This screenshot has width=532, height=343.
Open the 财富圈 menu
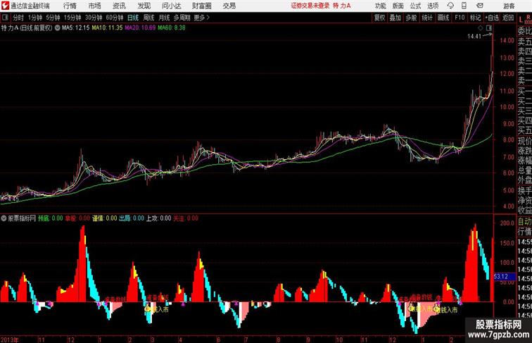point(201,6)
